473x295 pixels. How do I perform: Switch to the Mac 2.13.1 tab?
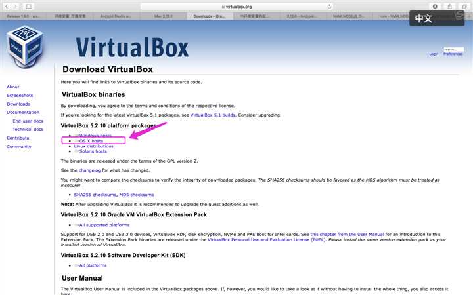163,16
